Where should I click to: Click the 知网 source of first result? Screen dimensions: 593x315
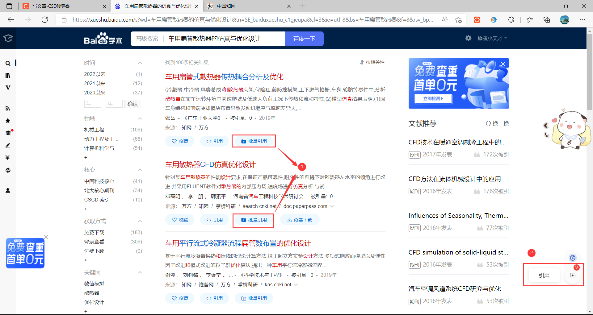(x=187, y=128)
